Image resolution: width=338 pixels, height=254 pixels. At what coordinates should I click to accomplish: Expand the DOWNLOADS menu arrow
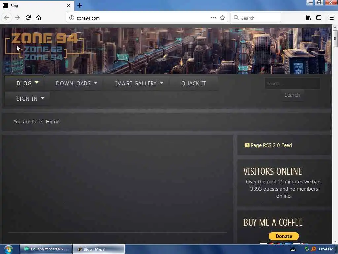pos(96,83)
